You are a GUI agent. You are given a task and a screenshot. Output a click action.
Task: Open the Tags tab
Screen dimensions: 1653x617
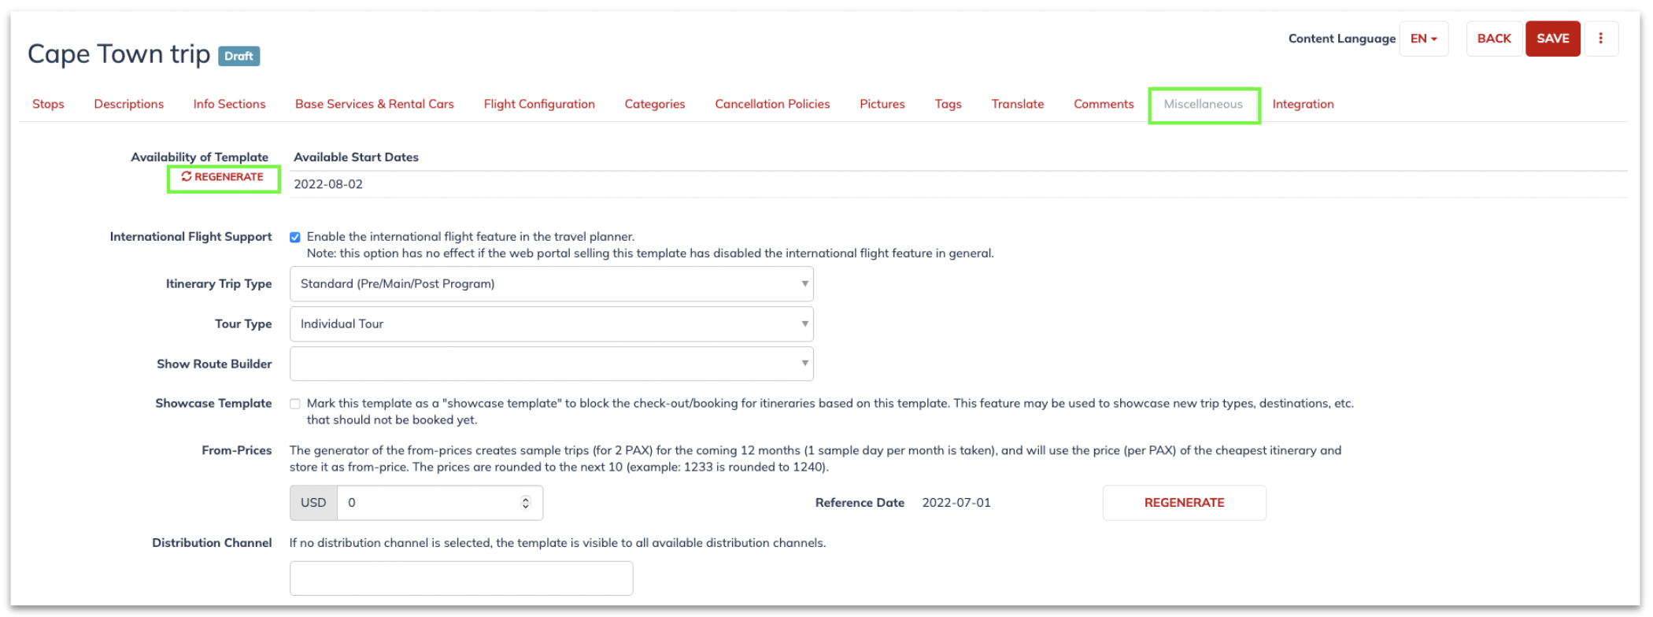click(x=949, y=104)
